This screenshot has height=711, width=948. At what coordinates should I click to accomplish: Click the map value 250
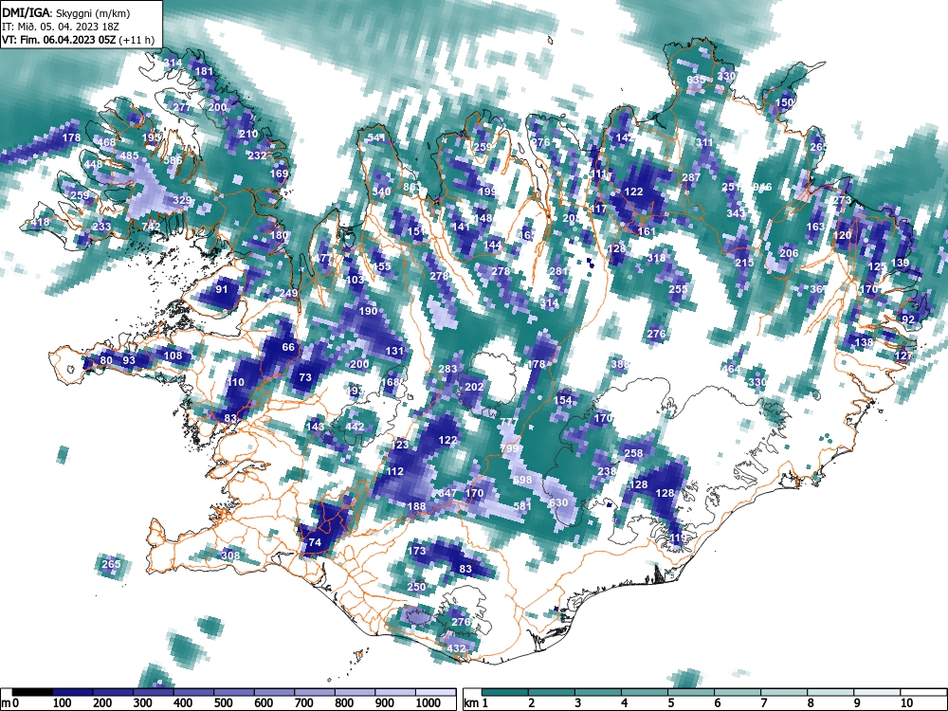(x=416, y=587)
